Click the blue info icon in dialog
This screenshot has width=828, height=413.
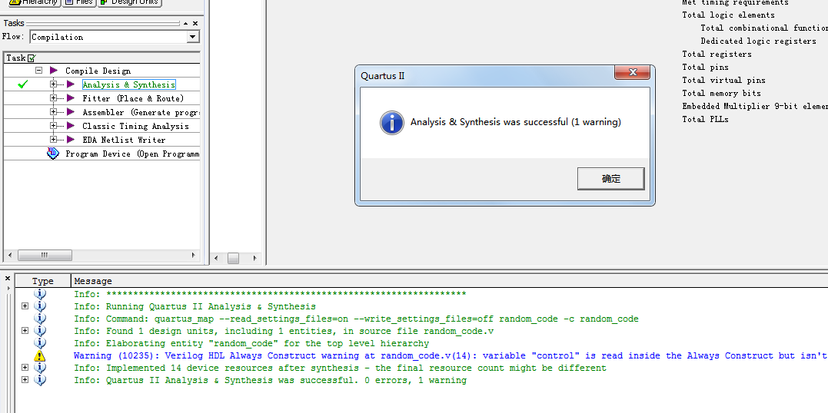pos(392,122)
